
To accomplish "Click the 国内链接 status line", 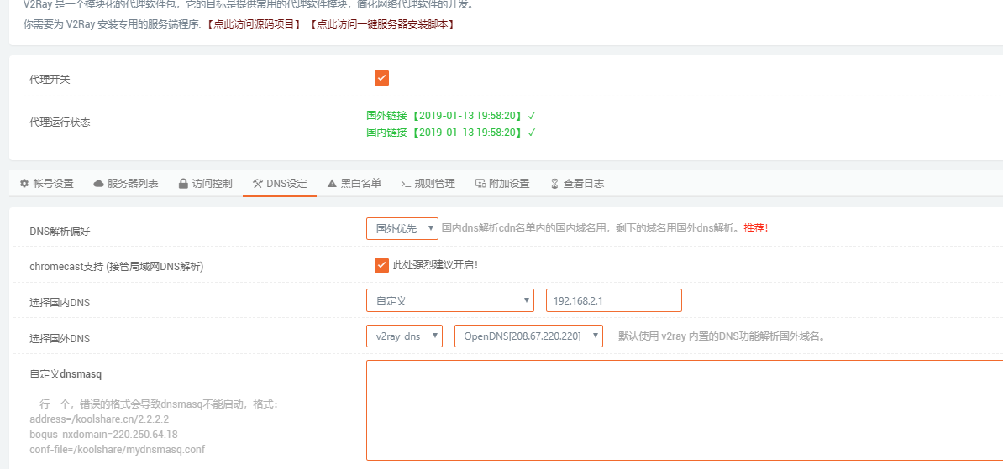I will point(451,133).
